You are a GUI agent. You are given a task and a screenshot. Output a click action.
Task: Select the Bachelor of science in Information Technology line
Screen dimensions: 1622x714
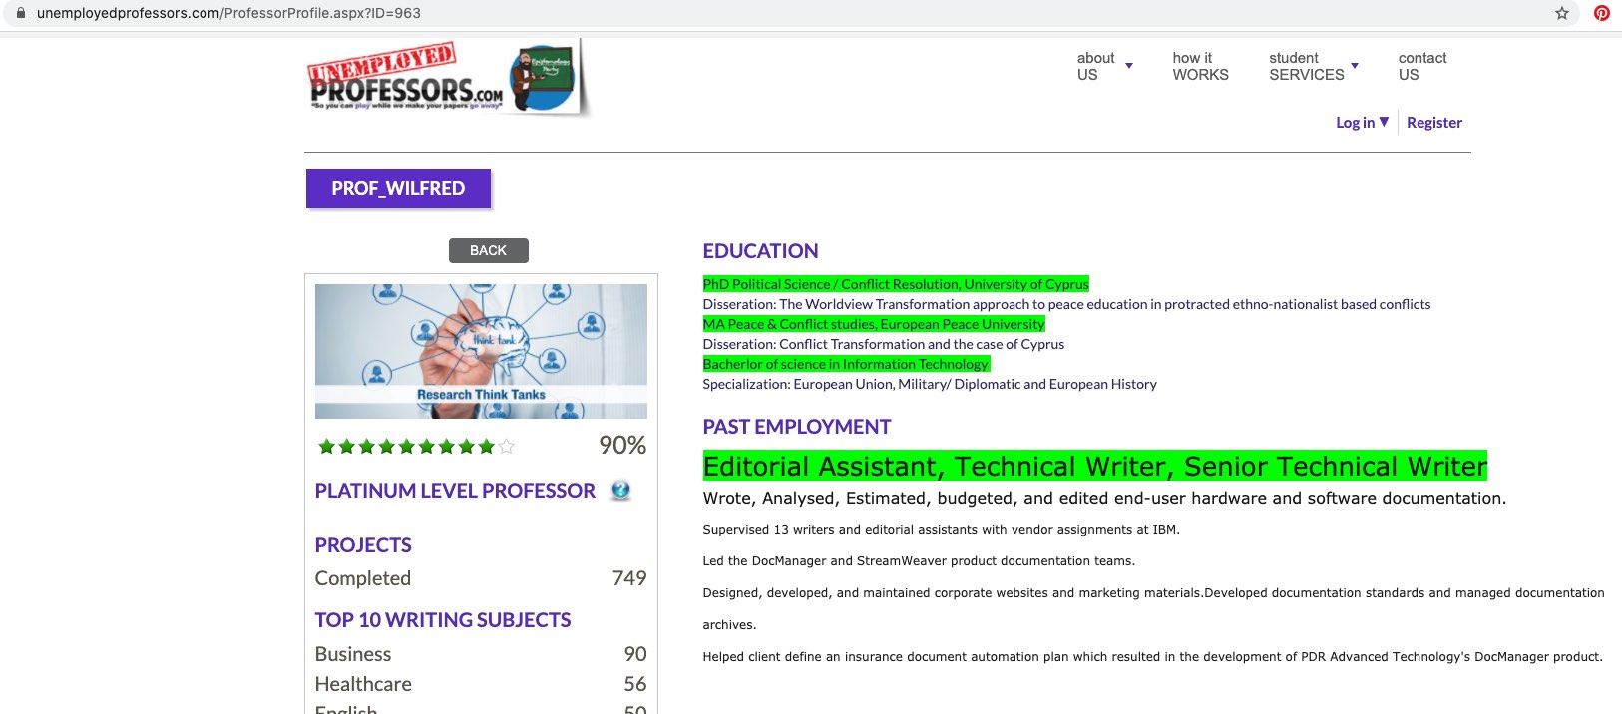(846, 364)
